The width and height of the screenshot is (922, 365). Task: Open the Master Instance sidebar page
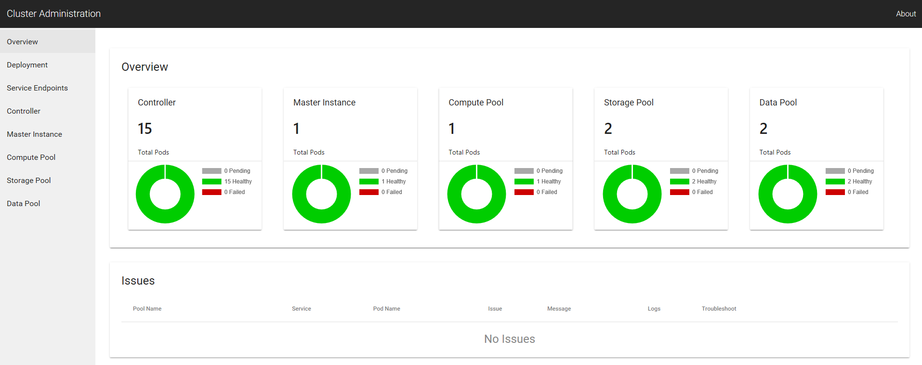(34, 134)
